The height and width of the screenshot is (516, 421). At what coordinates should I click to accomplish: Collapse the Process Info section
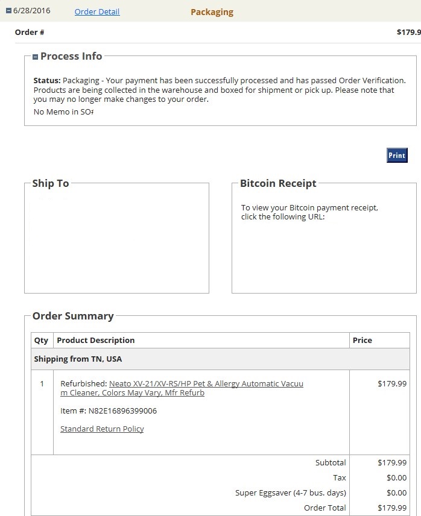pos(36,57)
